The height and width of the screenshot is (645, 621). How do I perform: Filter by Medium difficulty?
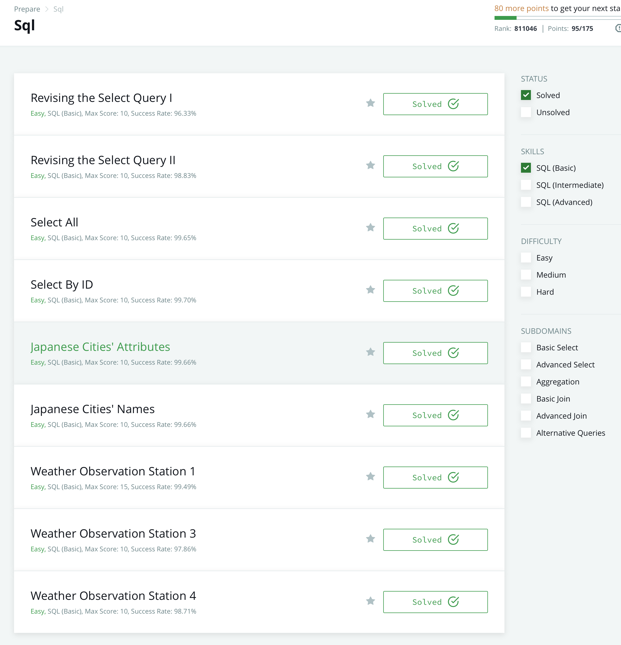[x=526, y=275]
